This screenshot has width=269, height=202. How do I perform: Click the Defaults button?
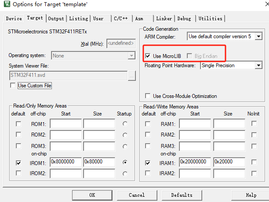click(x=182, y=195)
